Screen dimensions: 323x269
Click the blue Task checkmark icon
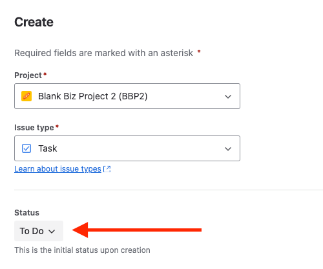click(x=26, y=148)
